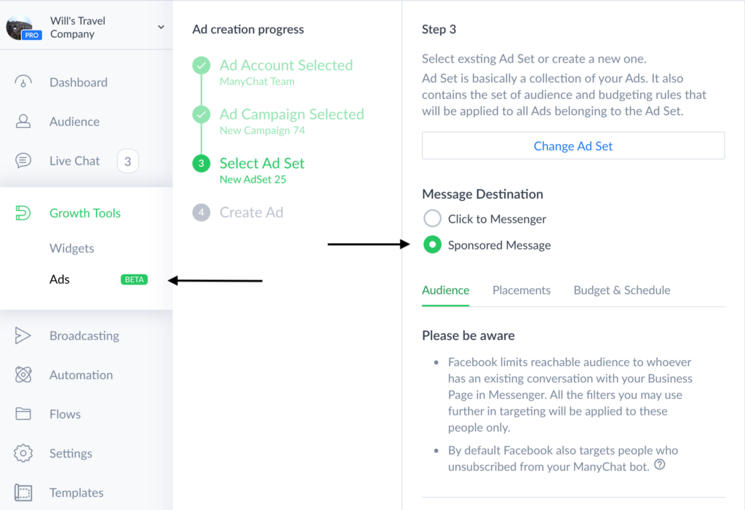Open the Templates icon in the sidebar

point(23,493)
